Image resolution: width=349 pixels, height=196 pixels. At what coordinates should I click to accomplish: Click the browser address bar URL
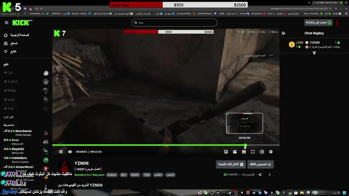coord(299,8)
